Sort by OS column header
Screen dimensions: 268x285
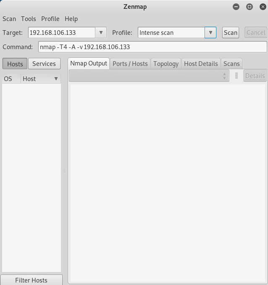coord(11,79)
